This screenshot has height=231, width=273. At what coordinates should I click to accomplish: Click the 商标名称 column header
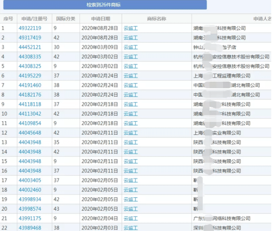(x=157, y=19)
